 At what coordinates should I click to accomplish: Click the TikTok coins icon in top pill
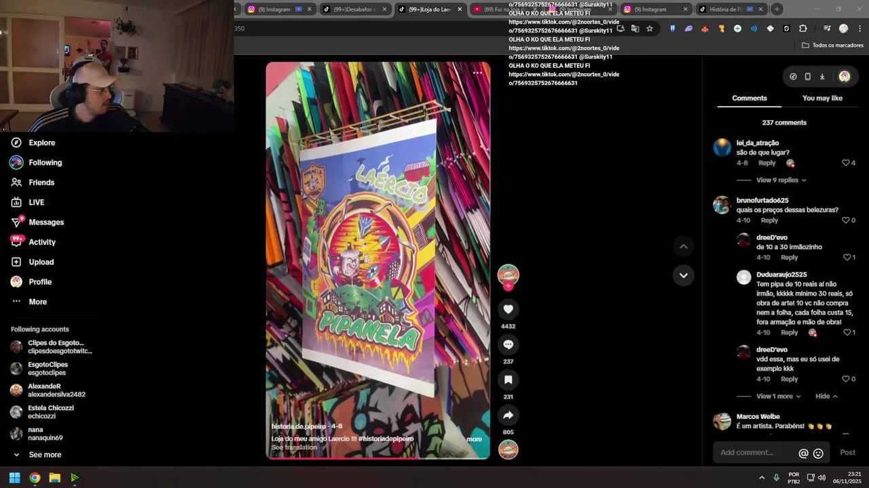(793, 77)
